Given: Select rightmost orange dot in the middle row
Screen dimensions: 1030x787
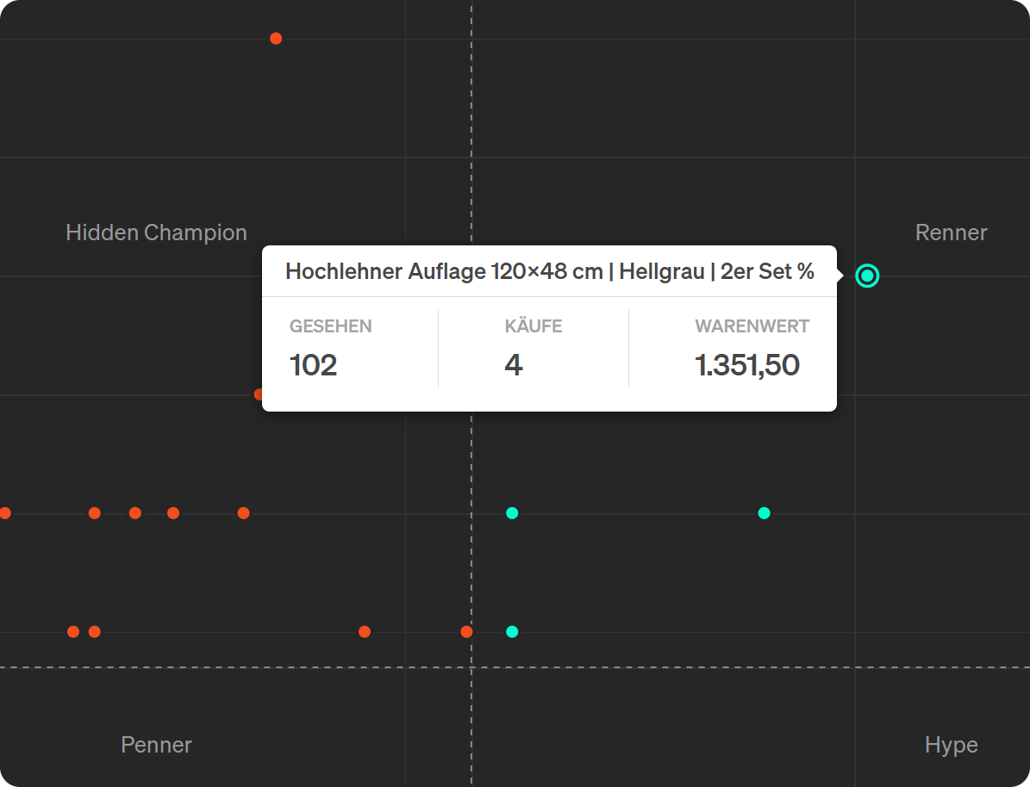Looking at the screenshot, I should click(243, 513).
